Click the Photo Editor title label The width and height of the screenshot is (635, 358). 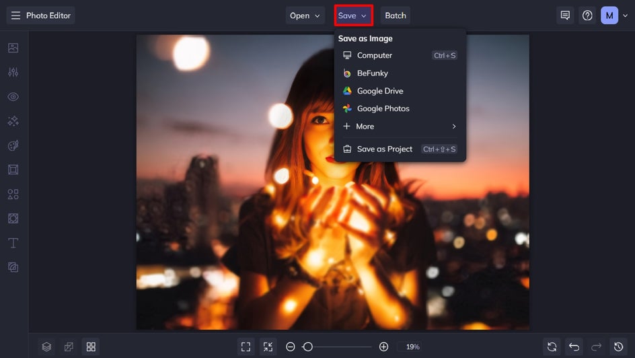pyautogui.click(x=48, y=15)
